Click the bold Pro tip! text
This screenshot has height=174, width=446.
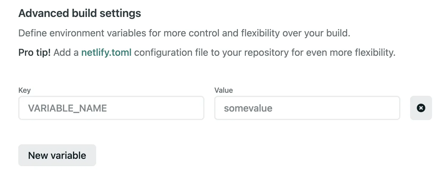tap(34, 52)
